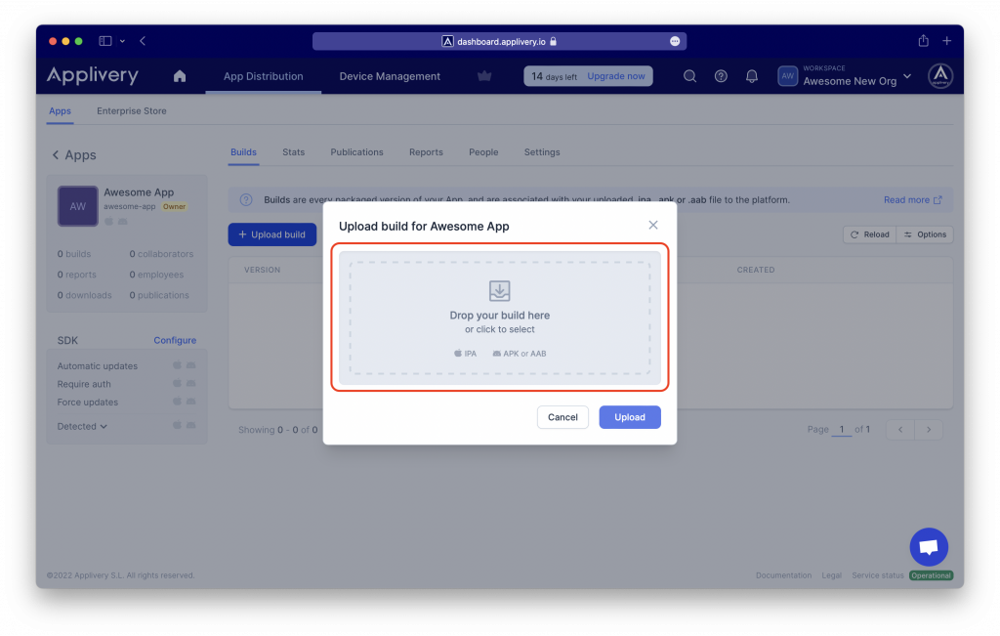This screenshot has width=1000, height=636.
Task: Click the dashboard.applivery.io address bar
Action: point(499,41)
